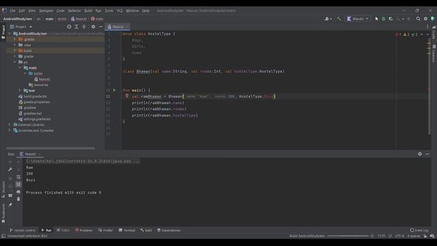This screenshot has width=437, height=246.
Task: Run with coverage using the shield icon
Action: click(x=391, y=18)
